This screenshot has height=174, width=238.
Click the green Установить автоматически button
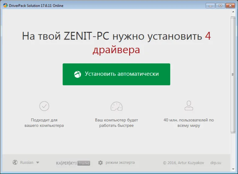pyautogui.click(x=116, y=74)
